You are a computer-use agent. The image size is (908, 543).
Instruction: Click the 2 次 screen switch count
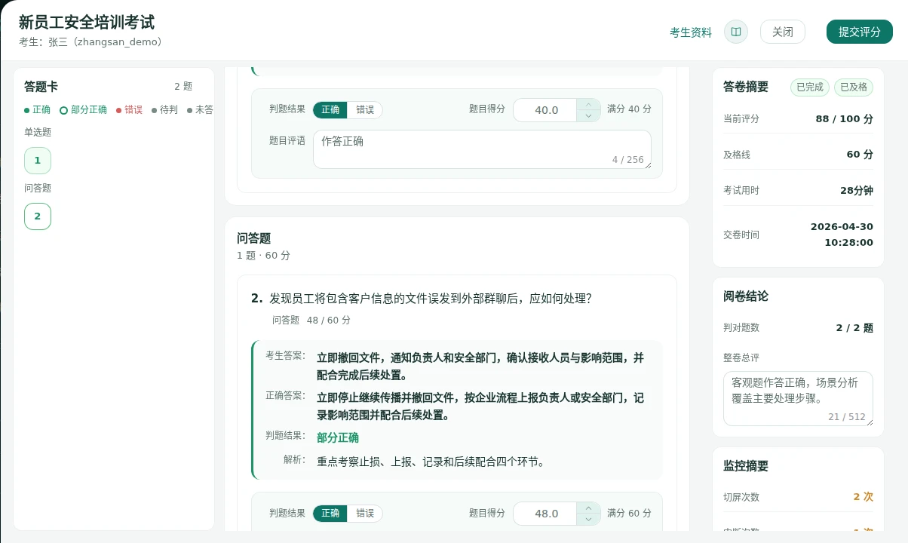click(864, 497)
